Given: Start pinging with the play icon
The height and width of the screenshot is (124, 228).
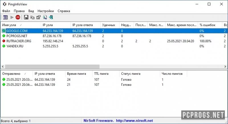Looking at the screenshot, I should 12,17.
